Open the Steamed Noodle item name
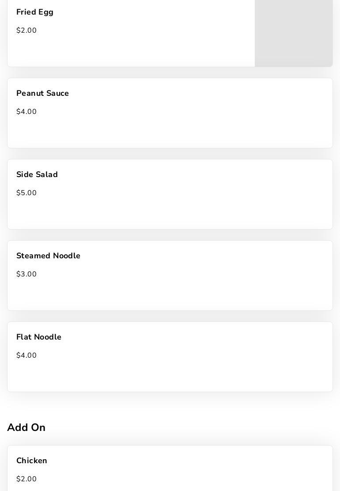The width and height of the screenshot is (340, 491). click(x=48, y=256)
